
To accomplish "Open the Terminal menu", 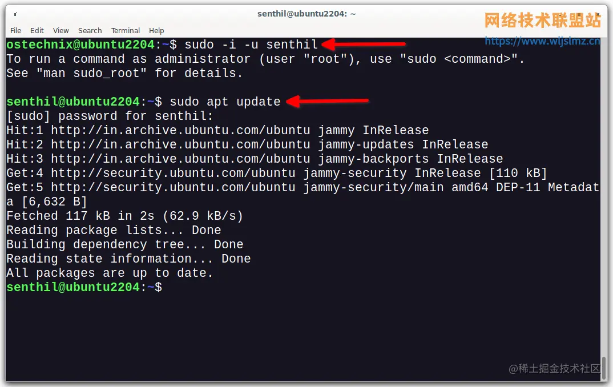I will click(125, 30).
